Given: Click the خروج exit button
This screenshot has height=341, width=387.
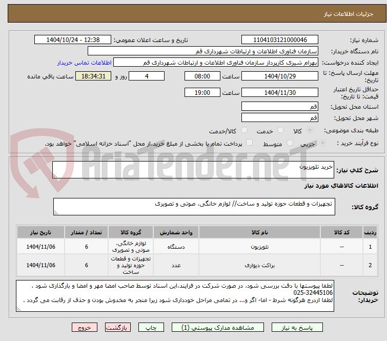Looking at the screenshot, I should point(85,328).
